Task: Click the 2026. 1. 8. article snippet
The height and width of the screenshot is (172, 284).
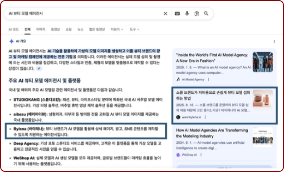Action: (x=213, y=70)
